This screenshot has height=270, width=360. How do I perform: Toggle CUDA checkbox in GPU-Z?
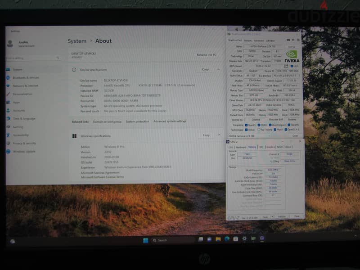(x=259, y=125)
